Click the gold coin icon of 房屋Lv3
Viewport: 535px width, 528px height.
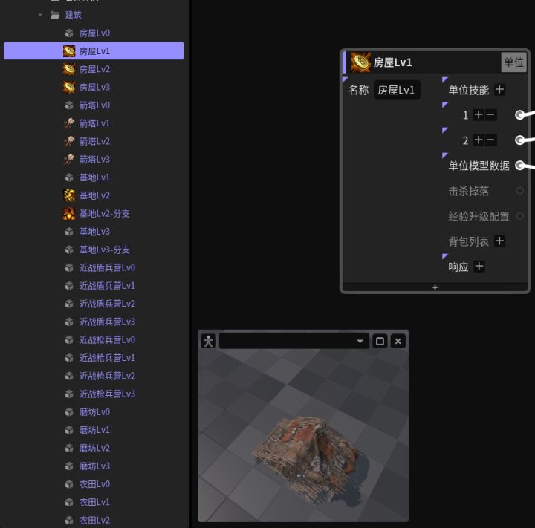pos(69,88)
